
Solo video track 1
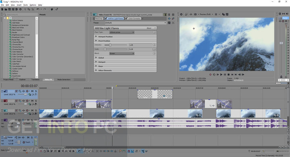36,91
